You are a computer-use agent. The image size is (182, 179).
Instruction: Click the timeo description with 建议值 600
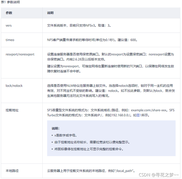92,40
